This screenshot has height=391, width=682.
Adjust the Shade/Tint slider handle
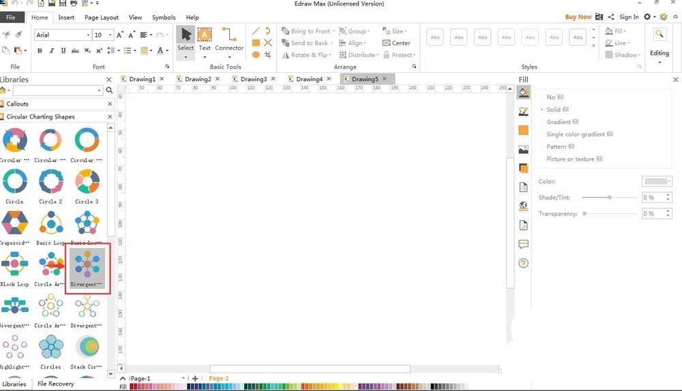[609, 198]
